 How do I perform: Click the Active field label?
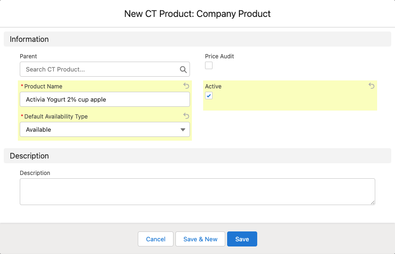coord(213,87)
